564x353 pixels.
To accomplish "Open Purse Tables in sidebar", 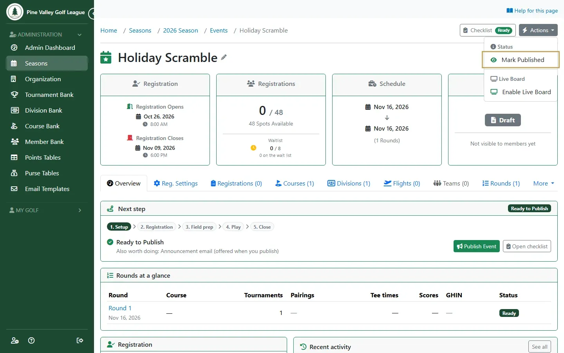I will pos(47,173).
